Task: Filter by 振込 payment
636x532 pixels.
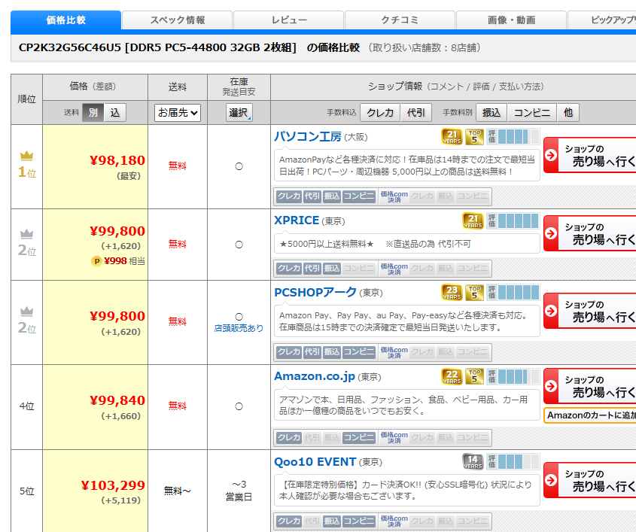Action: [x=491, y=113]
